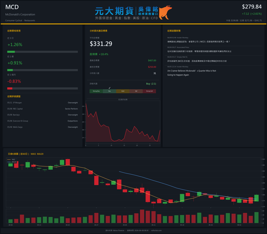Click the orange bull logo icon

(166, 12)
